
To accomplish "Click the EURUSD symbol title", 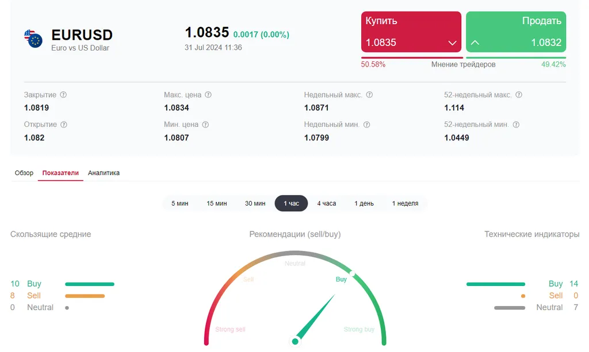I will click(x=82, y=35).
